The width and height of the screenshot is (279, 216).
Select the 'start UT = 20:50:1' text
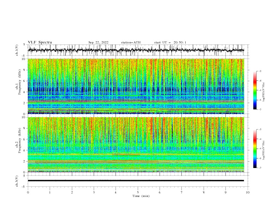pyautogui.click(x=170, y=42)
